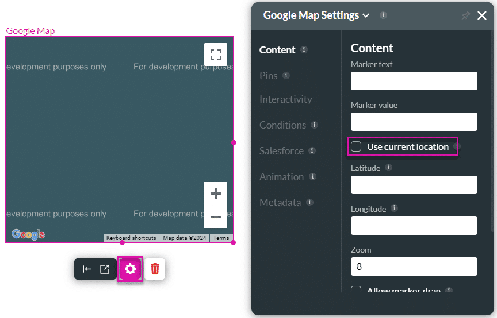Expand the Google Map Settings title dropdown
This screenshot has height=318, width=497.
(366, 15)
